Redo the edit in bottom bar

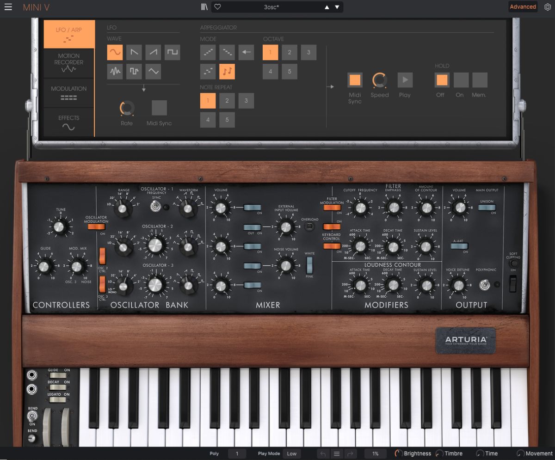[x=350, y=454]
